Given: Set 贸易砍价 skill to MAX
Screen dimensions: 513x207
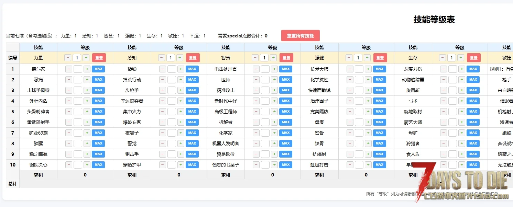Looking at the screenshot, I should pos(286,154).
